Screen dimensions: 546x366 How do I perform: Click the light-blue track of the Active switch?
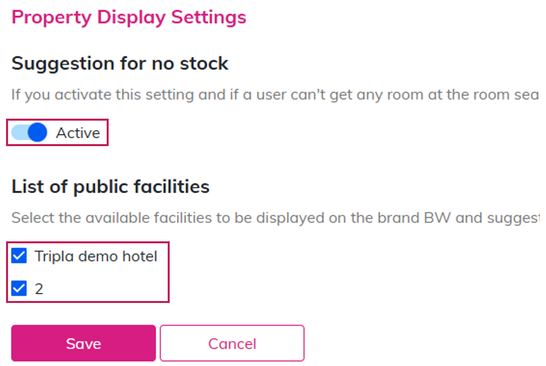pos(19,133)
